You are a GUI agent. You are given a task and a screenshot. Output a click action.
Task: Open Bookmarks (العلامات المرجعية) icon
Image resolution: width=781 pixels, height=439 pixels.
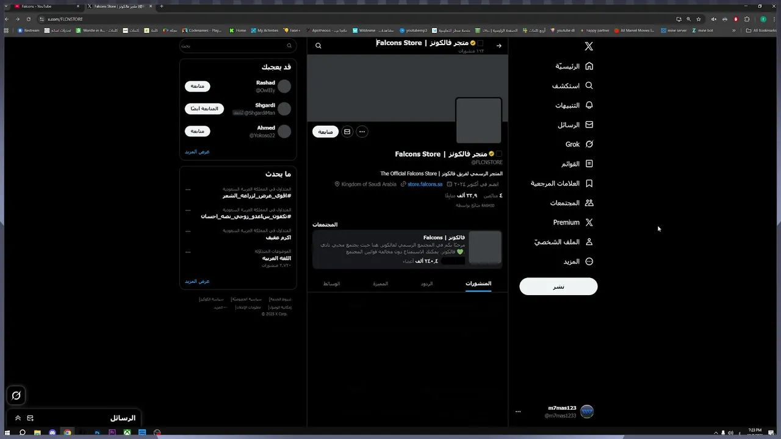(589, 183)
